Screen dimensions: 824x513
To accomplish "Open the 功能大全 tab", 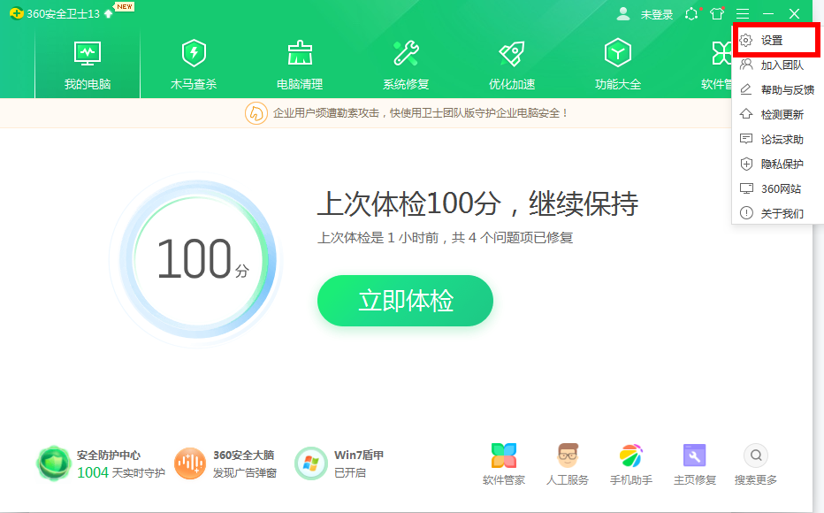I will tap(618, 64).
